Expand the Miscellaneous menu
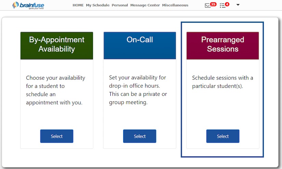282x169 pixels. click(x=175, y=5)
